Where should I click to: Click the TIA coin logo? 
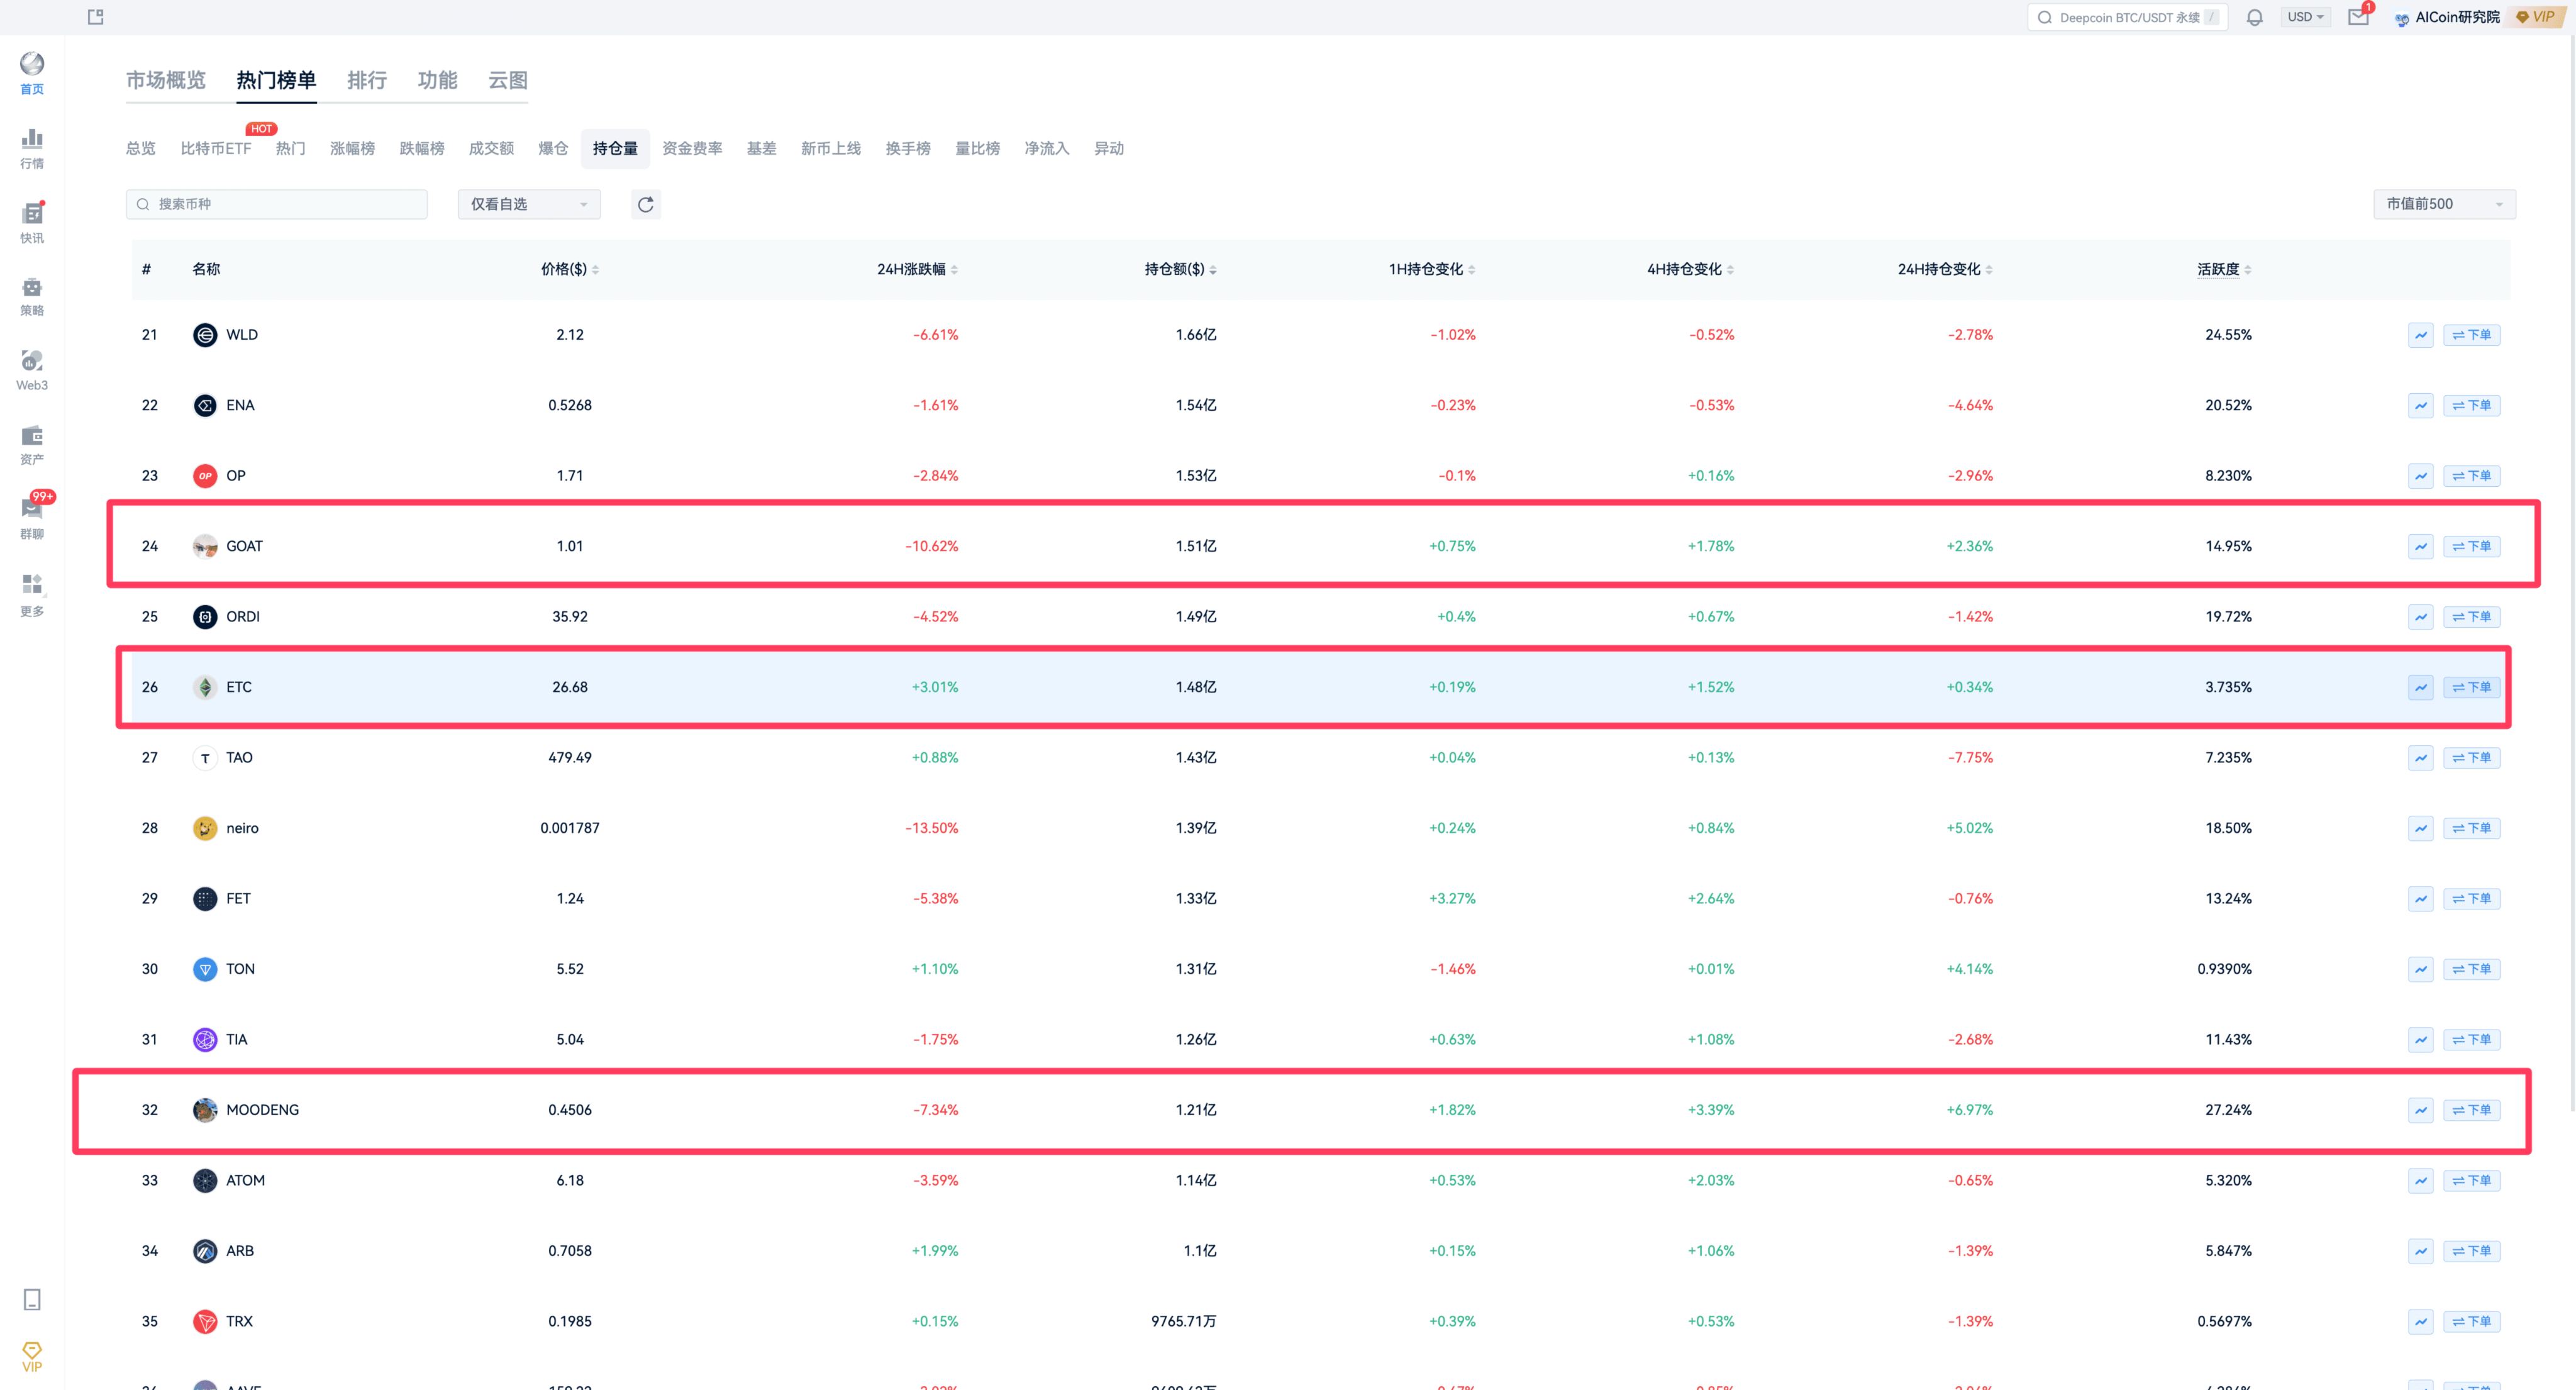pyautogui.click(x=205, y=1040)
